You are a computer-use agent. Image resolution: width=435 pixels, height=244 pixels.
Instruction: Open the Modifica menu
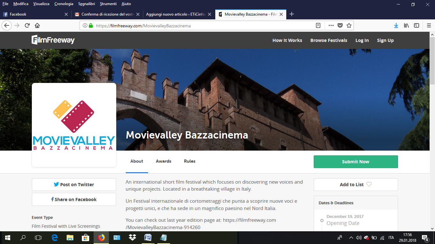point(21,4)
